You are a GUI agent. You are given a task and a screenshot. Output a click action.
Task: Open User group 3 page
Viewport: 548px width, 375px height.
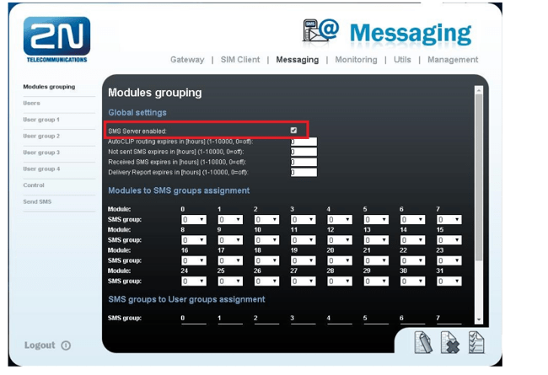(x=41, y=153)
